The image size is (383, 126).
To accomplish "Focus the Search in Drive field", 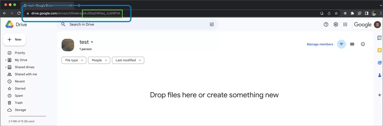I will point(138,24).
